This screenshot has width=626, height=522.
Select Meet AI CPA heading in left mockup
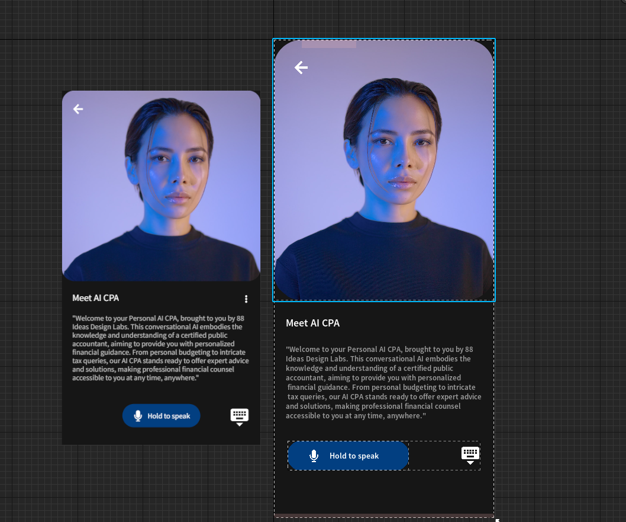tap(95, 298)
